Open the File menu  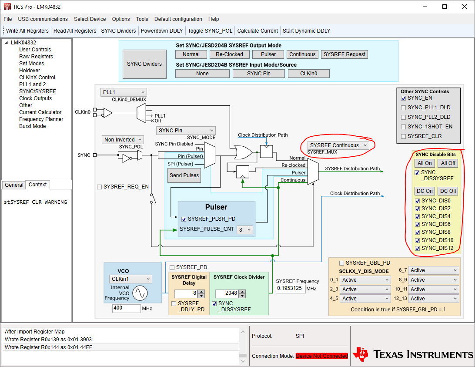coord(7,19)
